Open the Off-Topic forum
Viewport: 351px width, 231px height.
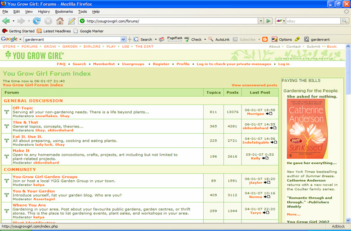(23, 108)
